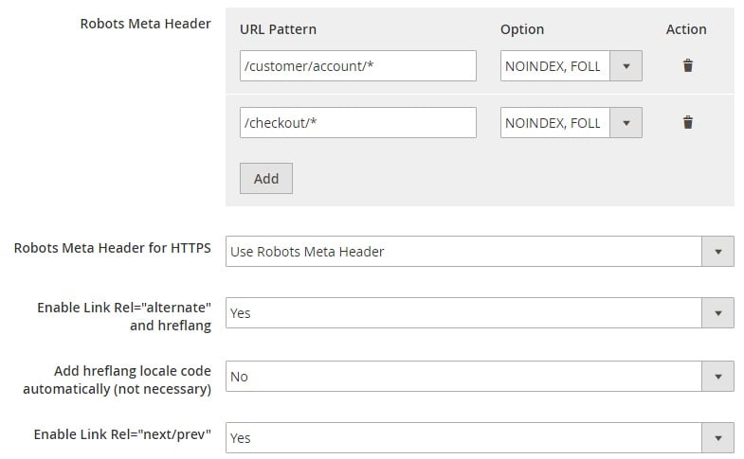
Task: Open Option dropdown for customer account row
Action: pos(572,66)
